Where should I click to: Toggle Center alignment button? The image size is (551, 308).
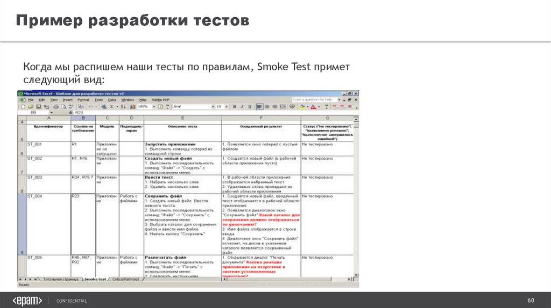click(x=267, y=107)
